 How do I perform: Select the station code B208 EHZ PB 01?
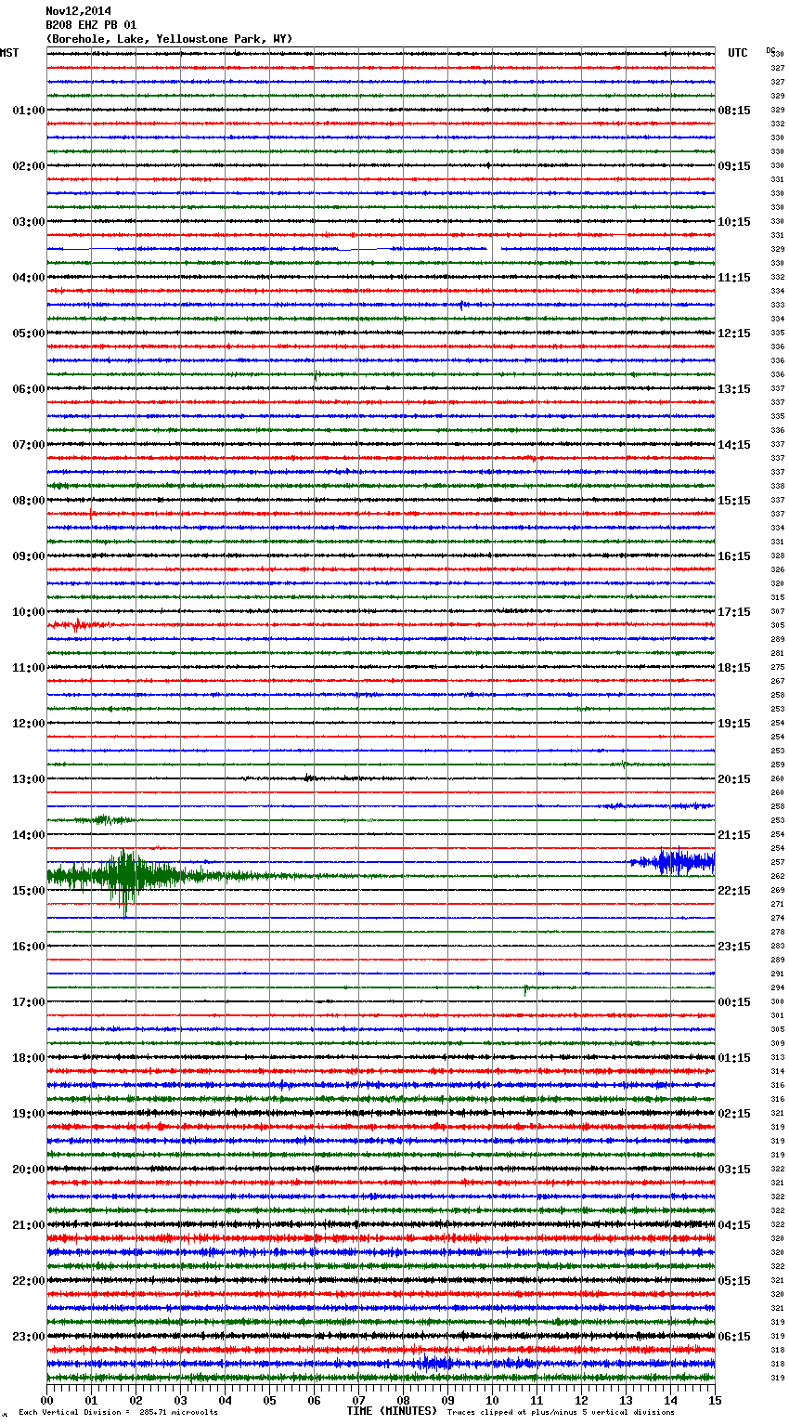pos(91,25)
